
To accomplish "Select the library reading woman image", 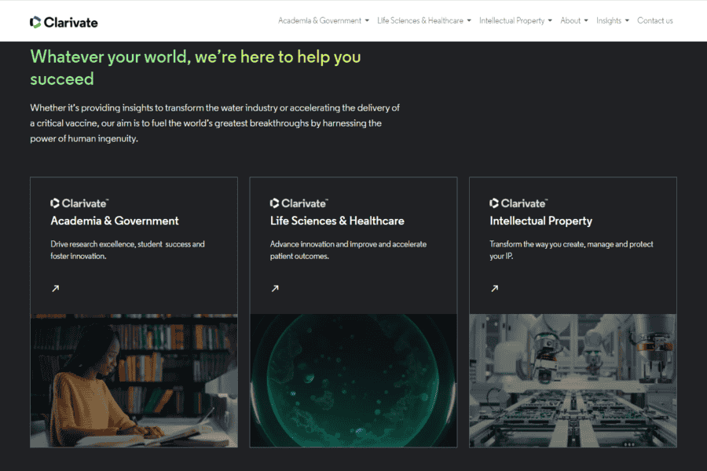I will click(134, 381).
